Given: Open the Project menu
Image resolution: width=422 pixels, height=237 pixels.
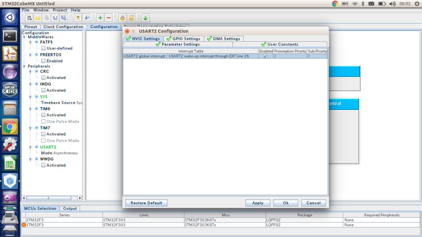Looking at the screenshot, I should [x=60, y=10].
